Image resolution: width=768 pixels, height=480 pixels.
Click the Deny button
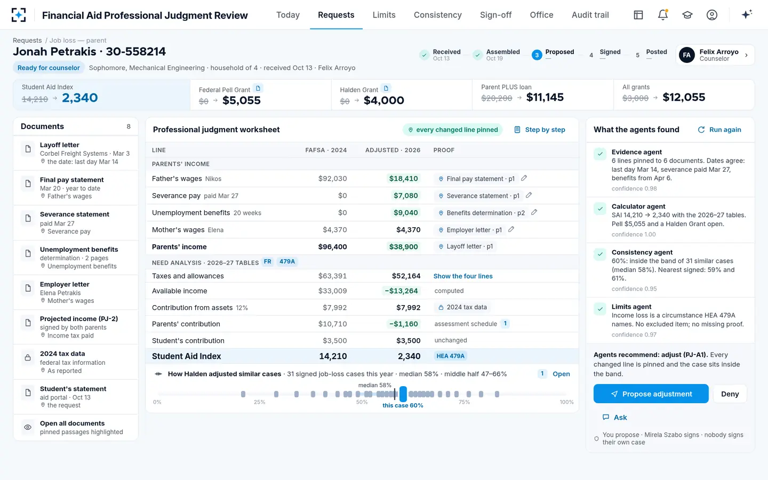point(730,394)
